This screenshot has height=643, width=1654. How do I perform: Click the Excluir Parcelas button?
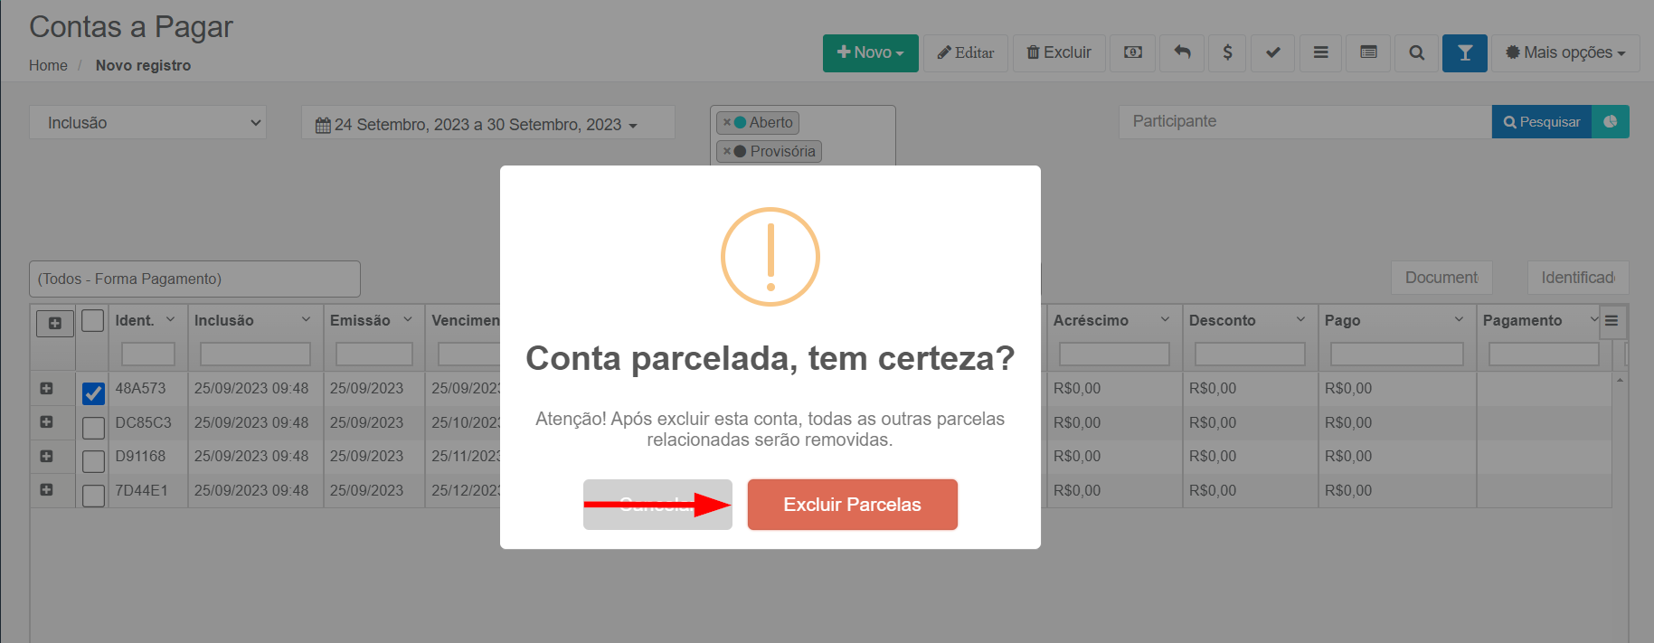852,505
